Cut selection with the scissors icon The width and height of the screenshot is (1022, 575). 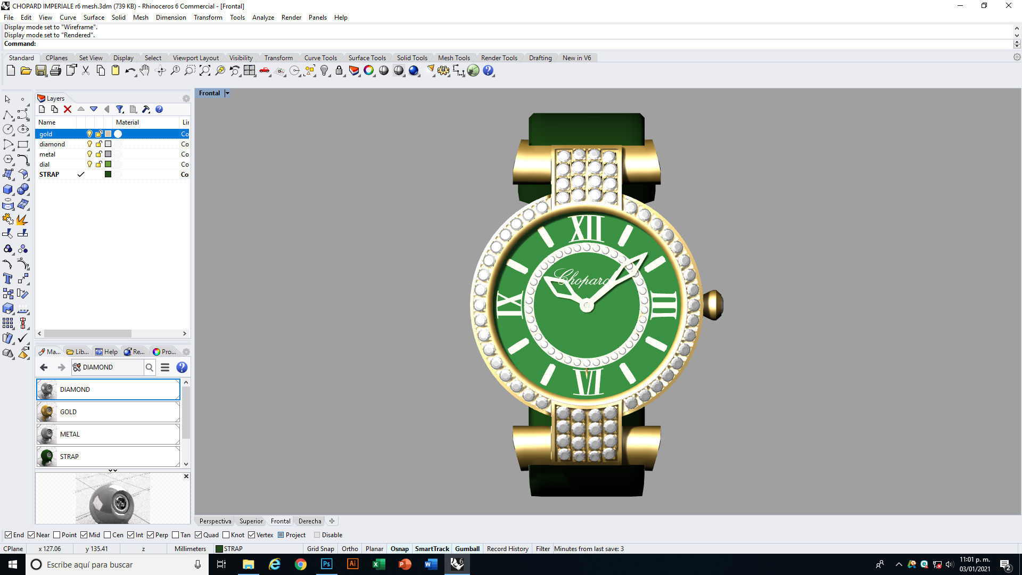click(x=86, y=70)
